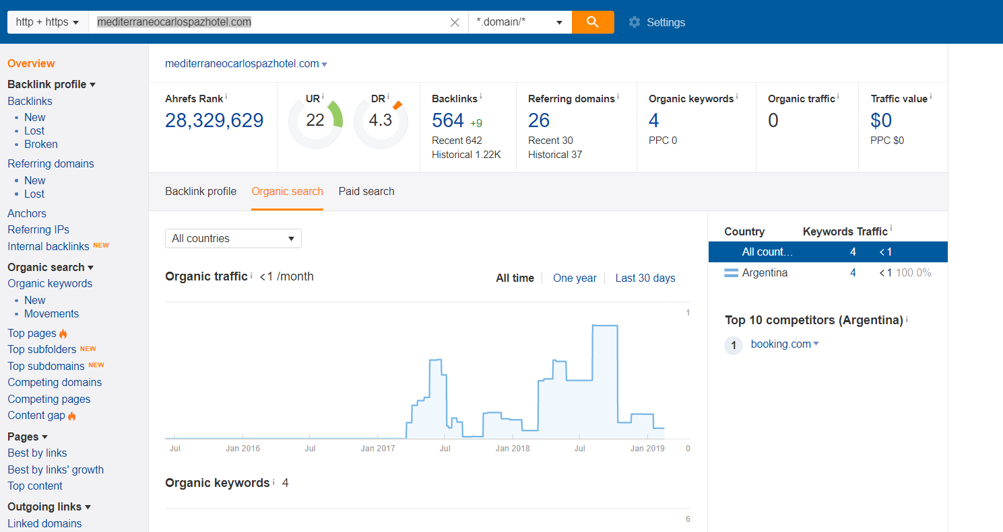Click the Argentina flag icon
Image resolution: width=1003 pixels, height=532 pixels.
click(x=731, y=273)
